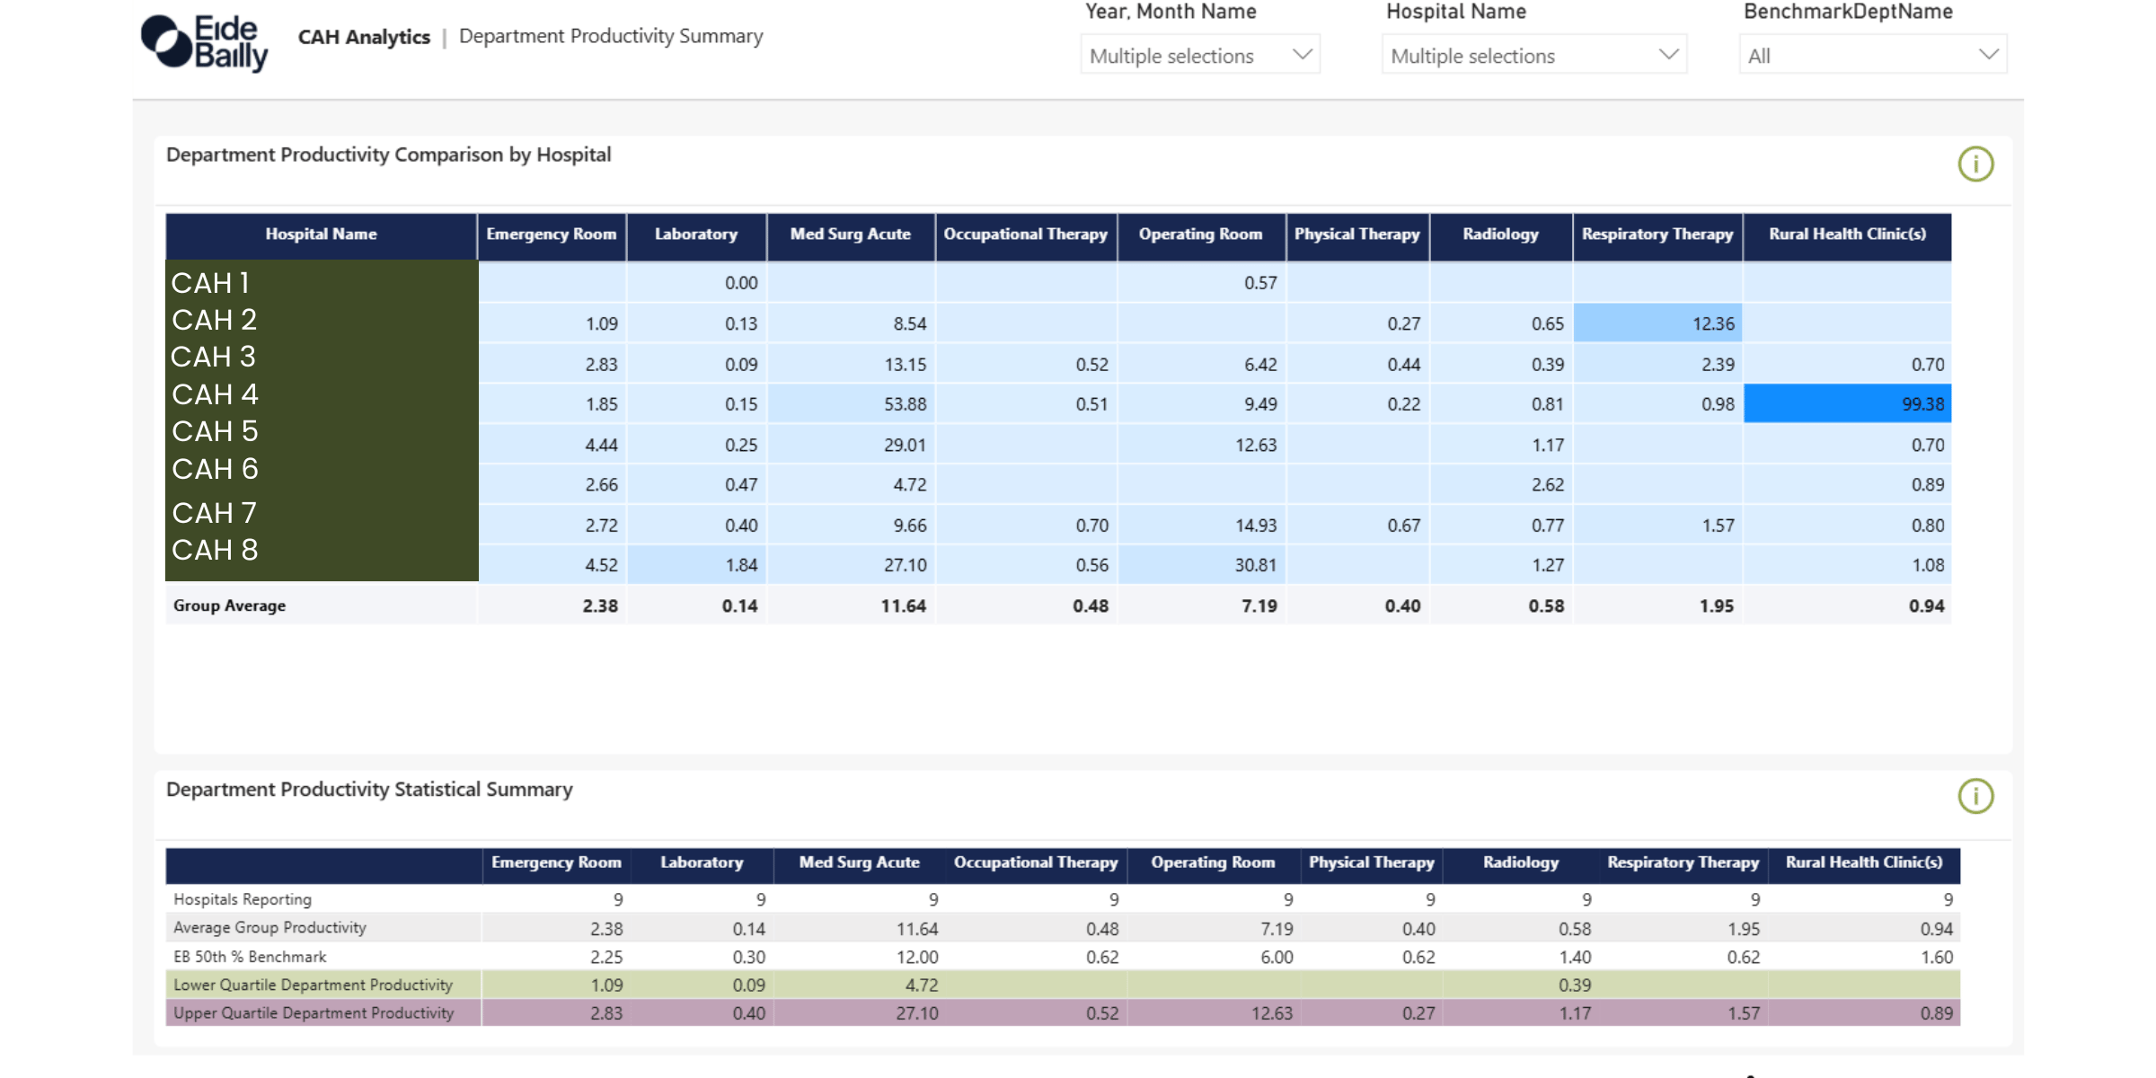Click the Department Productivity Summary page label
This screenshot has width=2156, height=1078.
610,36
